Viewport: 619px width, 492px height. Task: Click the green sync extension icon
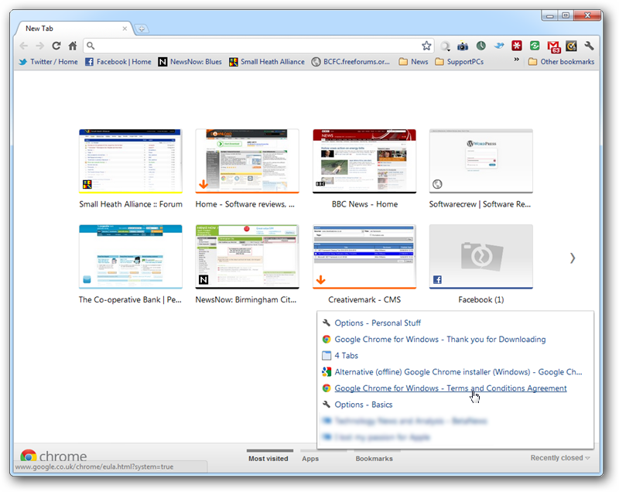tap(535, 46)
